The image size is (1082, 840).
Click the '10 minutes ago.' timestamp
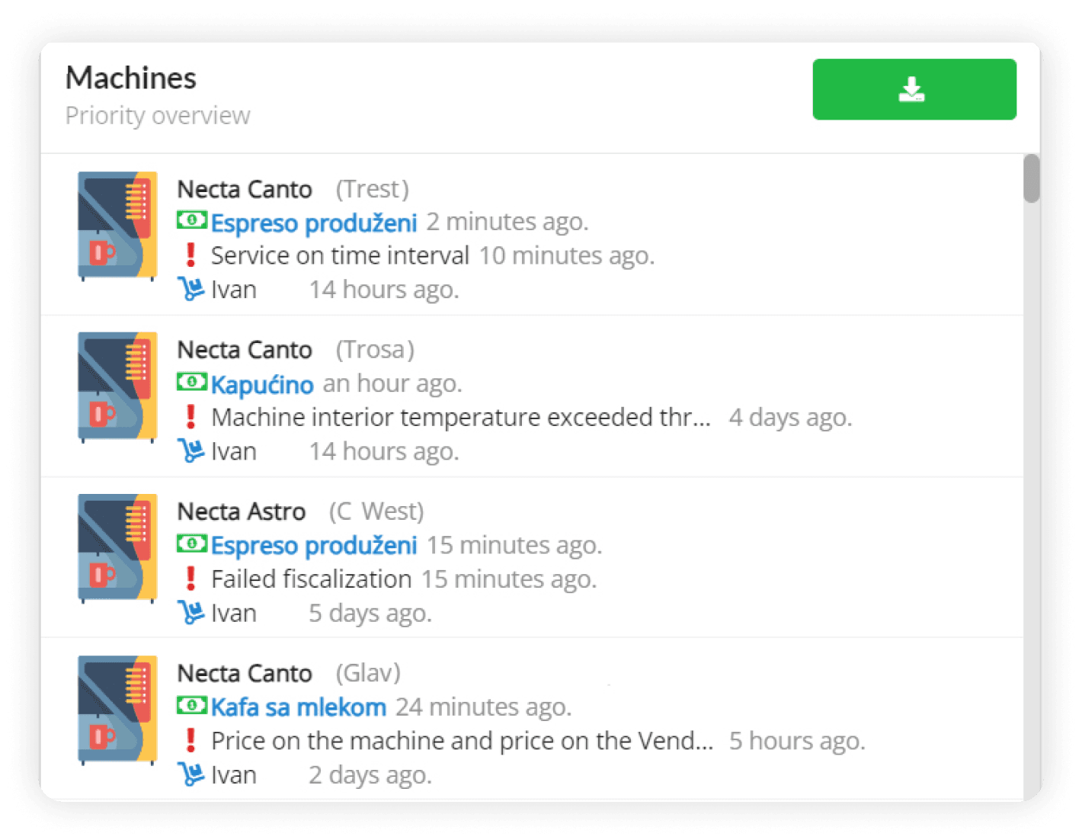566,255
